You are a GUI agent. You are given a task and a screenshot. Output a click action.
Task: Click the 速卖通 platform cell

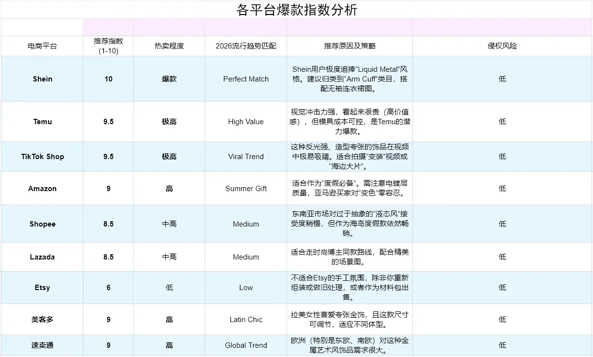(42, 345)
